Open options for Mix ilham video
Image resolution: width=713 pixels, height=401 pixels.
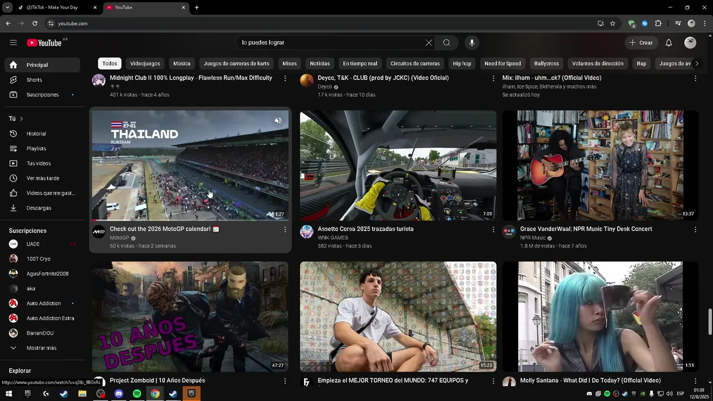click(x=695, y=79)
